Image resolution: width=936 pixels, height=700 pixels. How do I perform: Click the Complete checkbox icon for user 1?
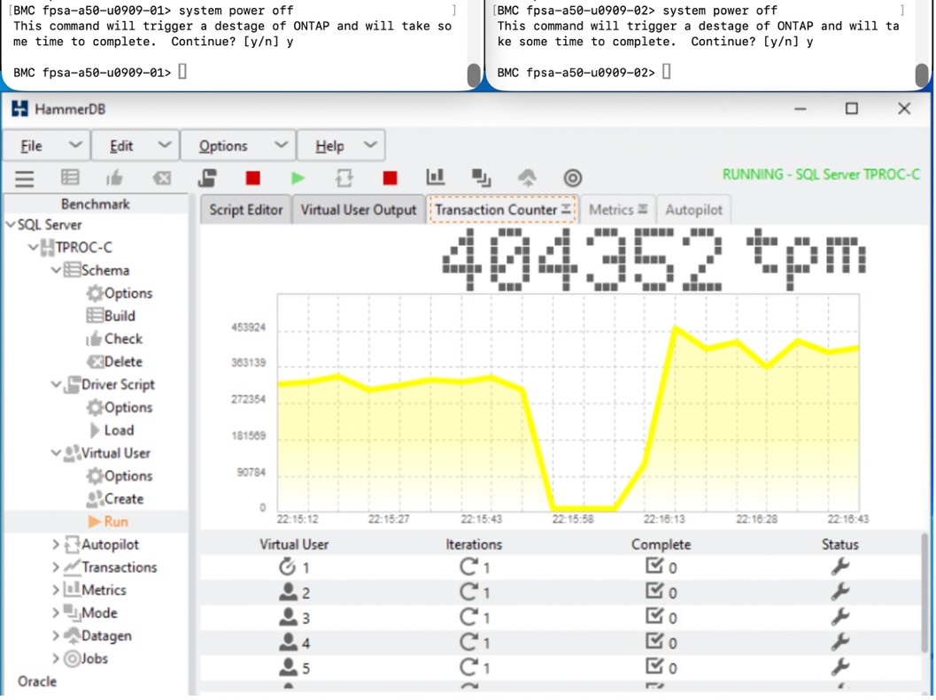[654, 565]
